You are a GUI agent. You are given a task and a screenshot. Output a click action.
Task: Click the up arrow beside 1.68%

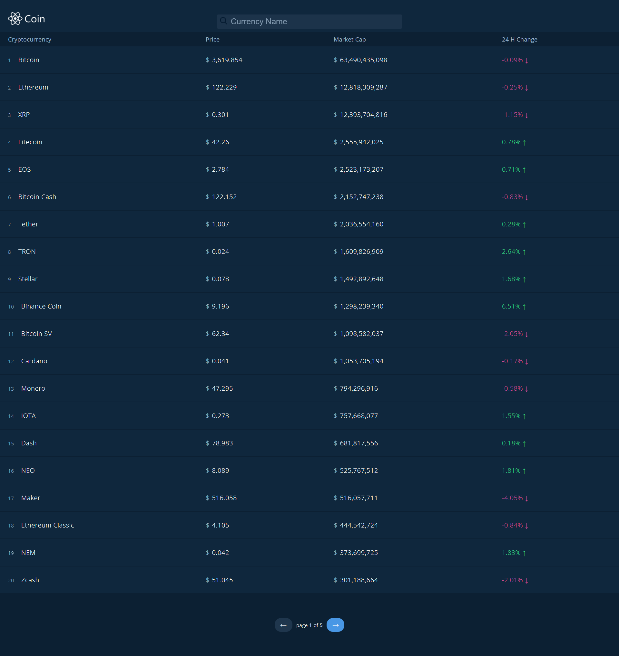coord(524,280)
